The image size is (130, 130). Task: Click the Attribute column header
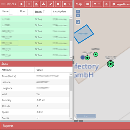tap(17, 70)
